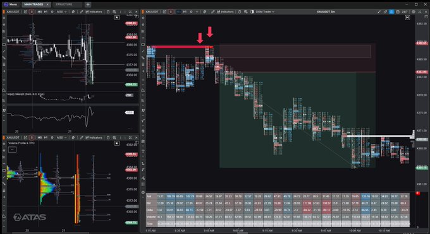
Task: Select pencil drawing tool in bottom-left chart
Action: pyautogui.click(x=82, y=137)
